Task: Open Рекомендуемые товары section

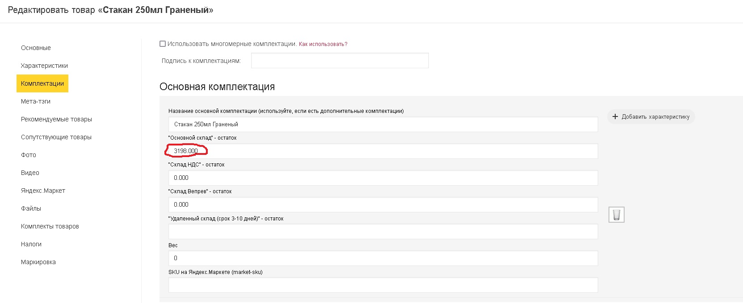Action: point(56,119)
